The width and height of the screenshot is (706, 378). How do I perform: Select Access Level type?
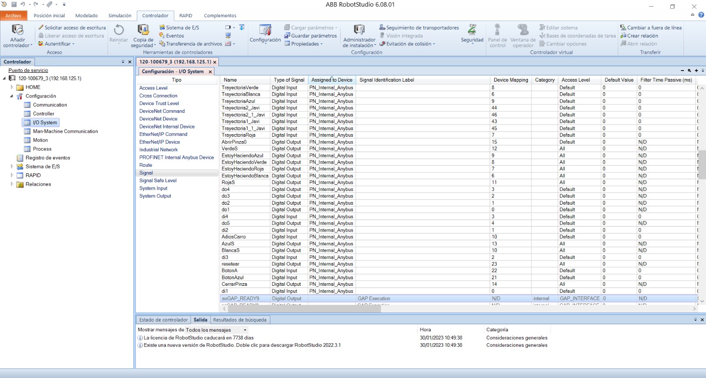coord(153,88)
